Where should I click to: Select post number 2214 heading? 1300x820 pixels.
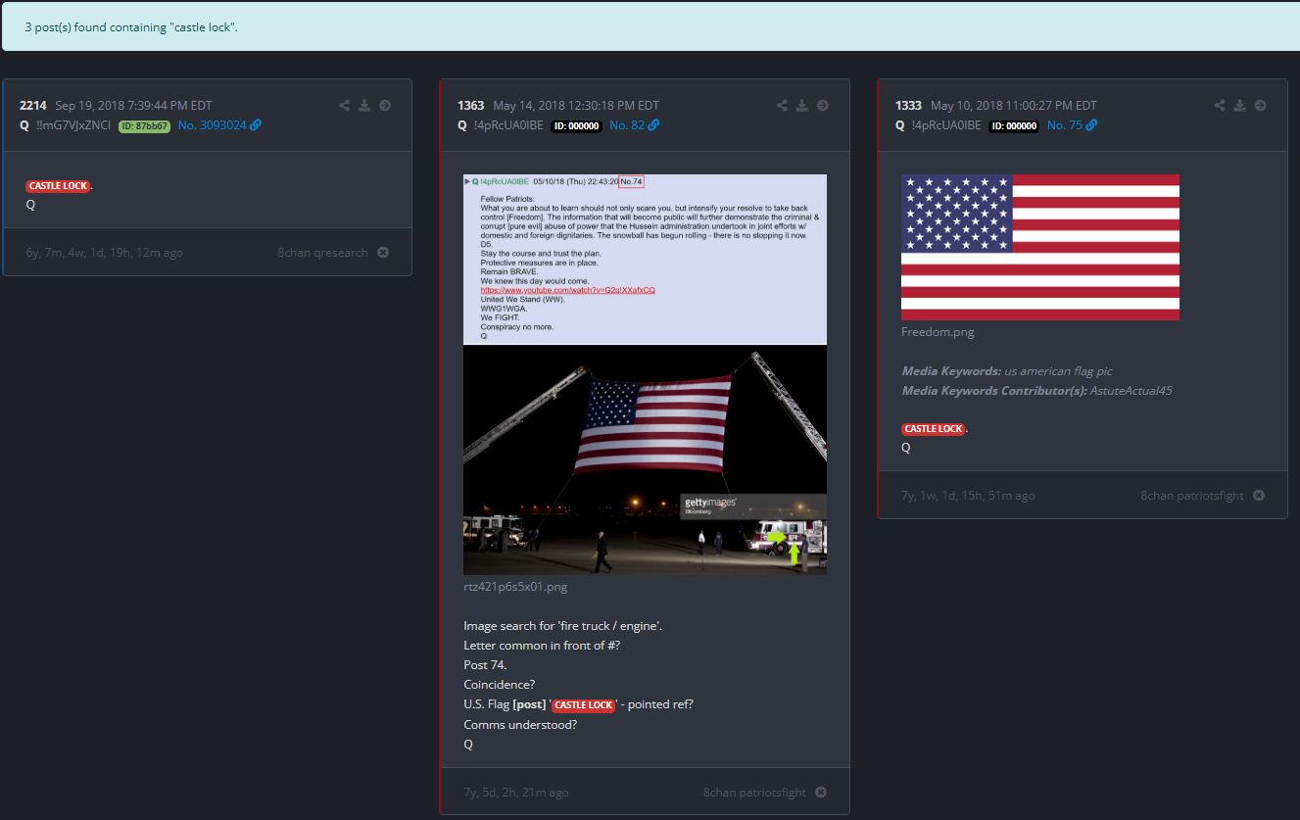[33, 106]
